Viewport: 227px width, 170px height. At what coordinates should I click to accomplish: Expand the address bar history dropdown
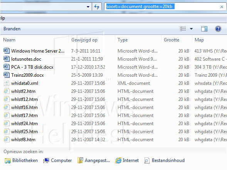(88, 7)
